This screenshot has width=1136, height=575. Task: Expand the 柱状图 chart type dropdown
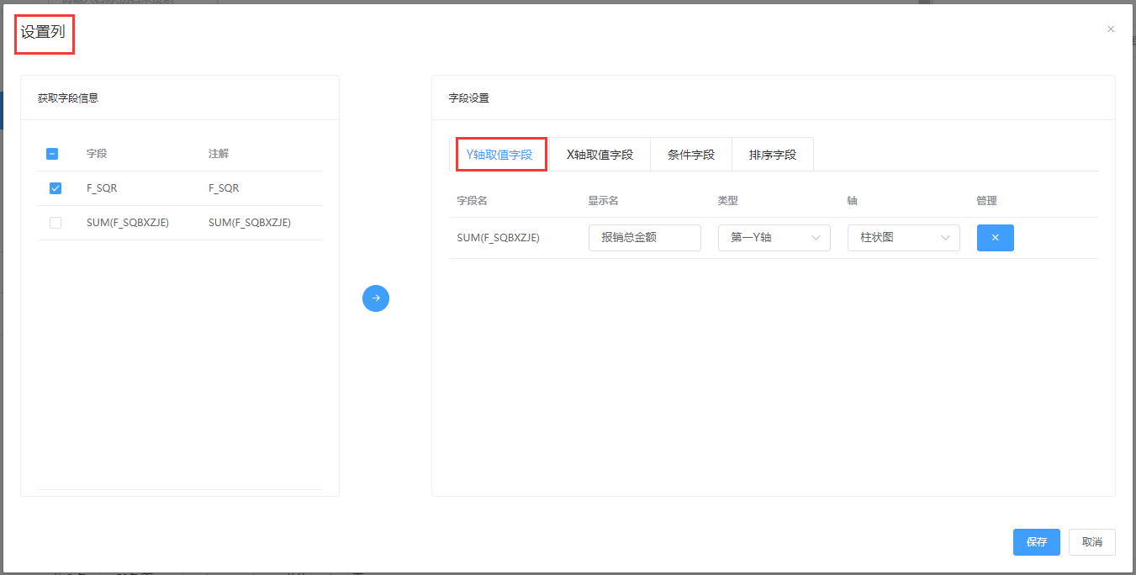tap(903, 238)
